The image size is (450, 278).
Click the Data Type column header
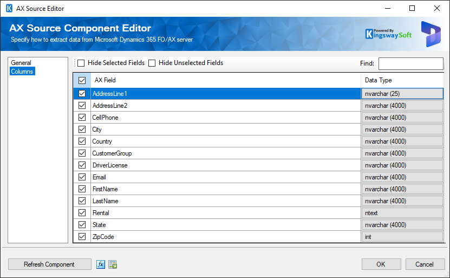(x=402, y=80)
